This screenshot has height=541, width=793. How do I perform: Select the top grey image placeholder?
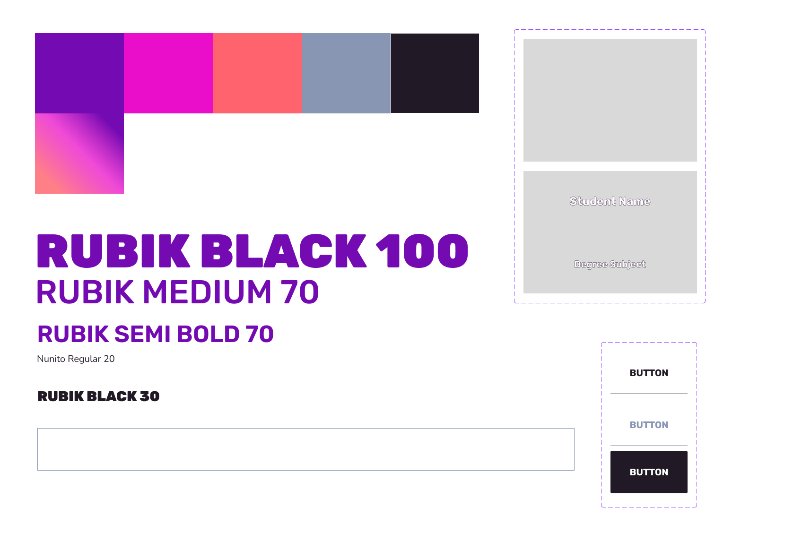[x=610, y=100]
